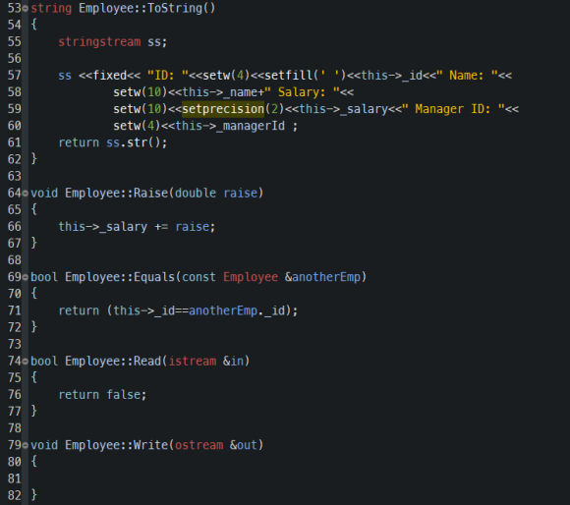This screenshot has width=570, height=505.
Task: Collapse the Employee::Raise function fold
Action: [26, 194]
